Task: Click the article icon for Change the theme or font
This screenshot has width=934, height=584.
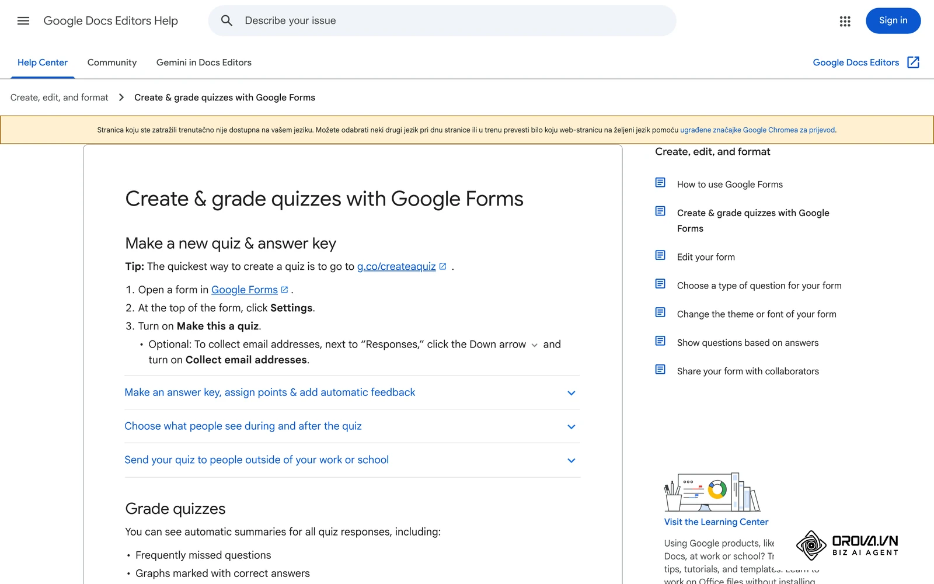Action: tap(660, 312)
